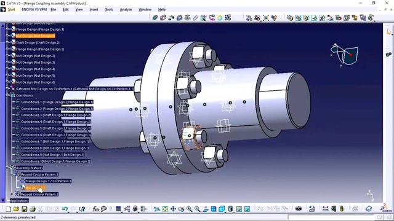394x221 pixels.
Task: Open the Start menu
Action: [x=11, y=10]
